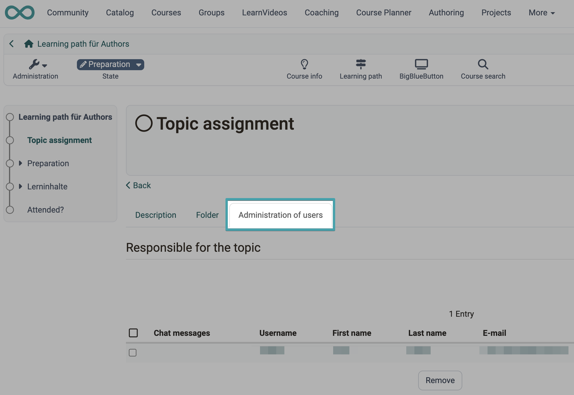Open Projects in navigation
Screen dimensions: 574x395
click(496, 13)
